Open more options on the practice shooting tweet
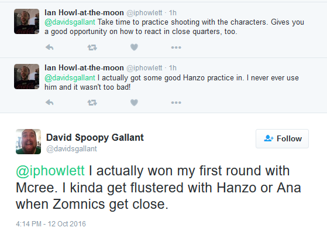 click(x=176, y=48)
